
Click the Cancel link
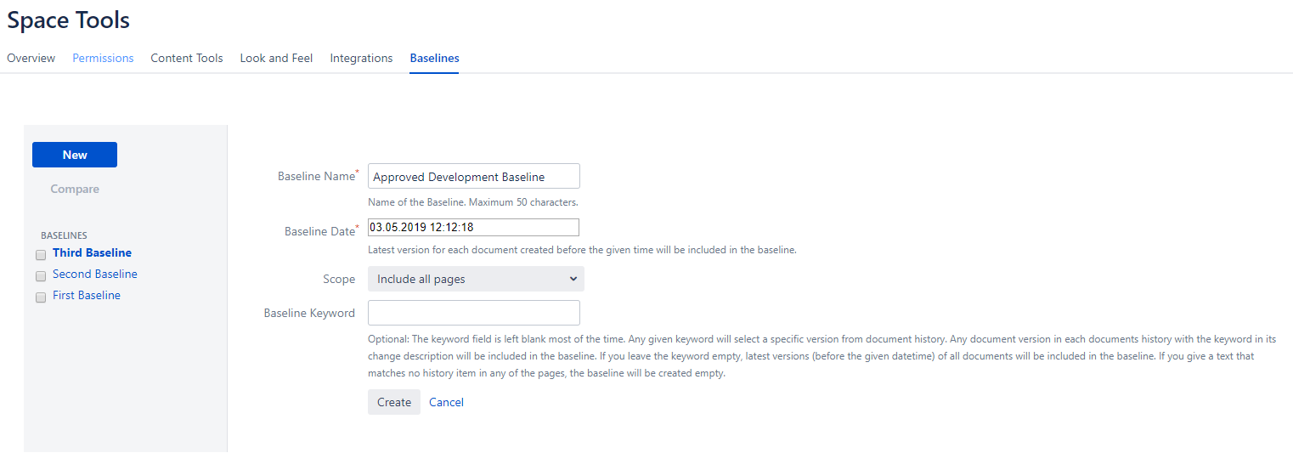click(446, 402)
